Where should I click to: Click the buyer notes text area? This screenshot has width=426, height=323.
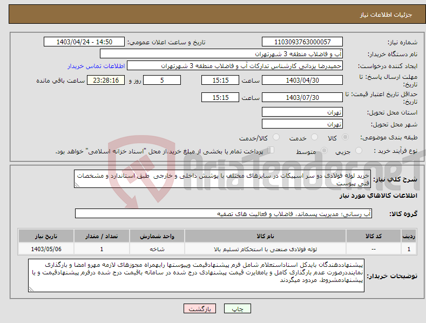click(196, 275)
